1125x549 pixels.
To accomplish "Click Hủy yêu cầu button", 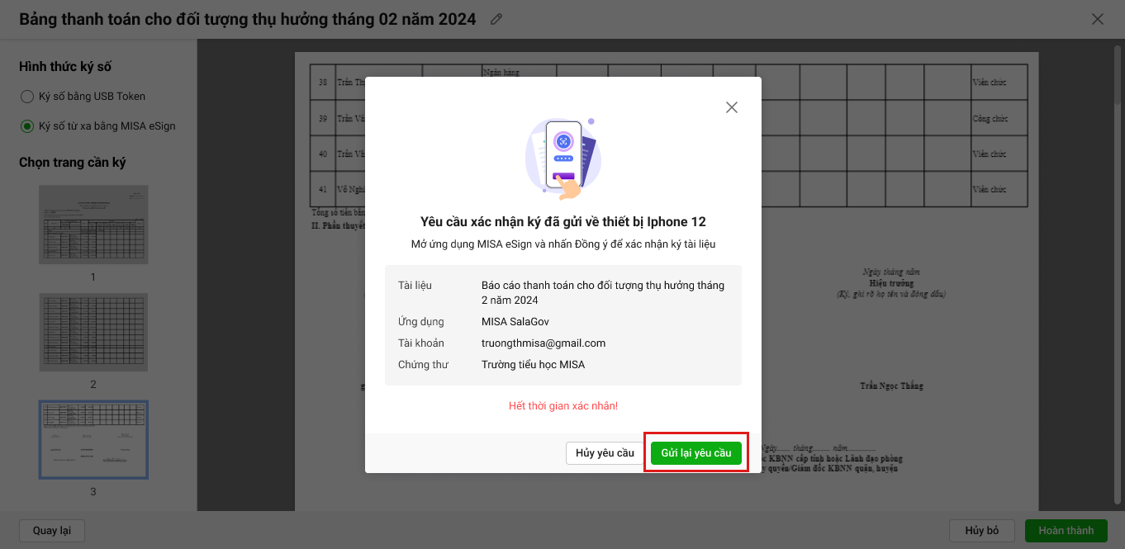I will pos(605,453).
